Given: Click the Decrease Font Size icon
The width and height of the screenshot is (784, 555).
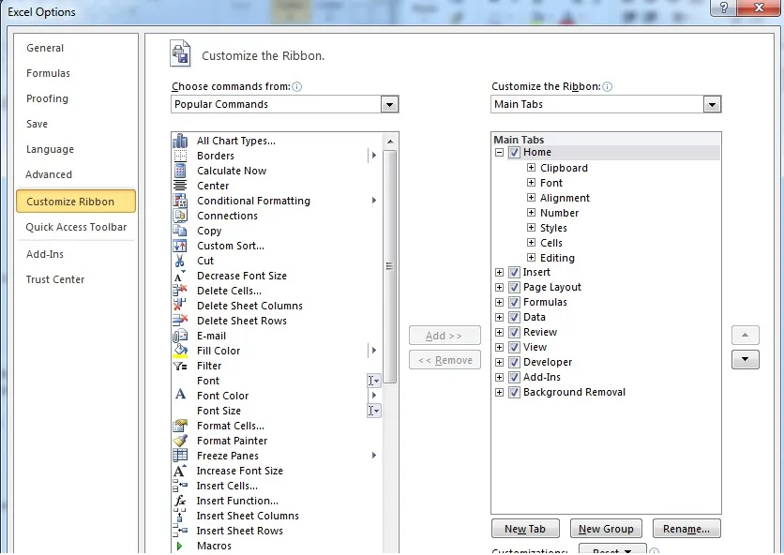Looking at the screenshot, I should pyautogui.click(x=179, y=276).
